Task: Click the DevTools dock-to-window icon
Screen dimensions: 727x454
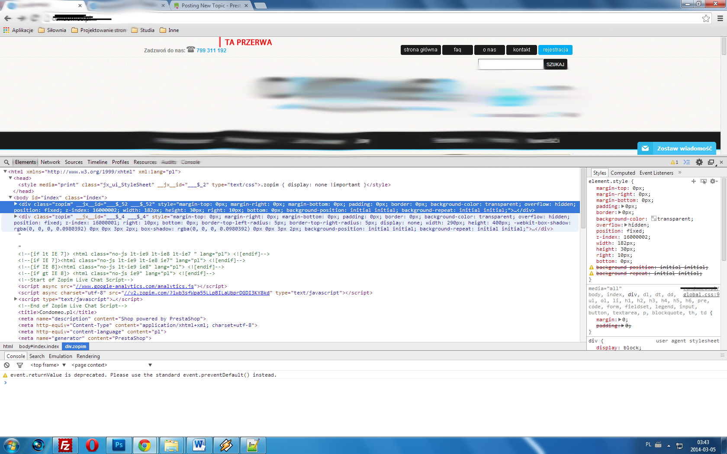Action: tap(711, 162)
